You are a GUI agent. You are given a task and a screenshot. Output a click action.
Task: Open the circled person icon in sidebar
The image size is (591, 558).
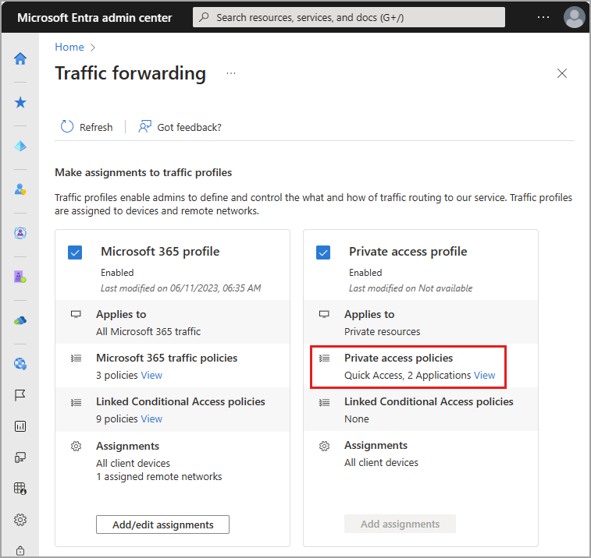point(20,233)
